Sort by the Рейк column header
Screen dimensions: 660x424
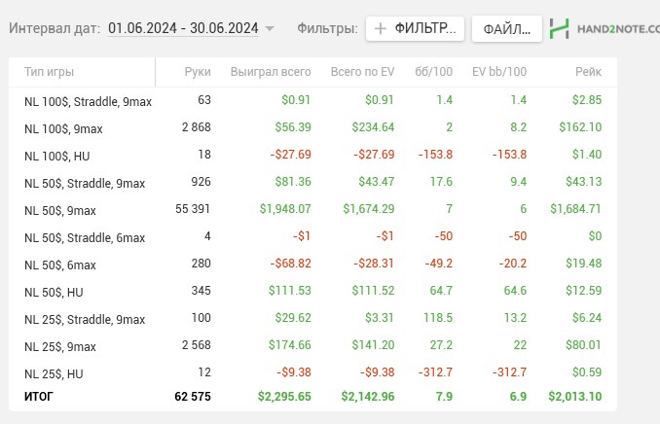pyautogui.click(x=588, y=72)
